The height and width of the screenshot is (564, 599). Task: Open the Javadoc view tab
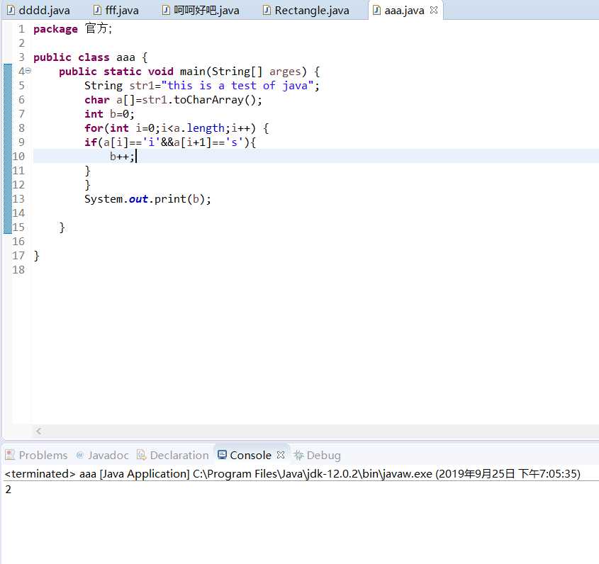(x=102, y=455)
